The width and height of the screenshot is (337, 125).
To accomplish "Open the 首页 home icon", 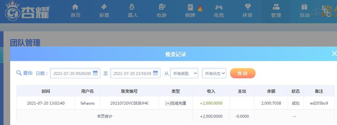I will tap(75, 7).
